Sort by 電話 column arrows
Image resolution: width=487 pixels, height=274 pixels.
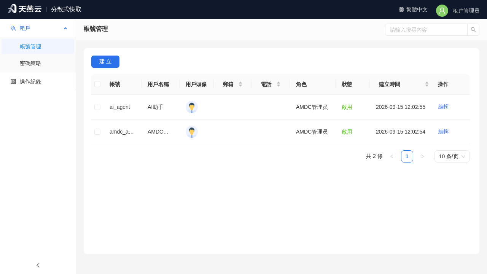click(279, 84)
